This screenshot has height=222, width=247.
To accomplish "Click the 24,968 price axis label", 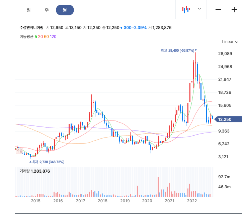I will tap(225, 67).
